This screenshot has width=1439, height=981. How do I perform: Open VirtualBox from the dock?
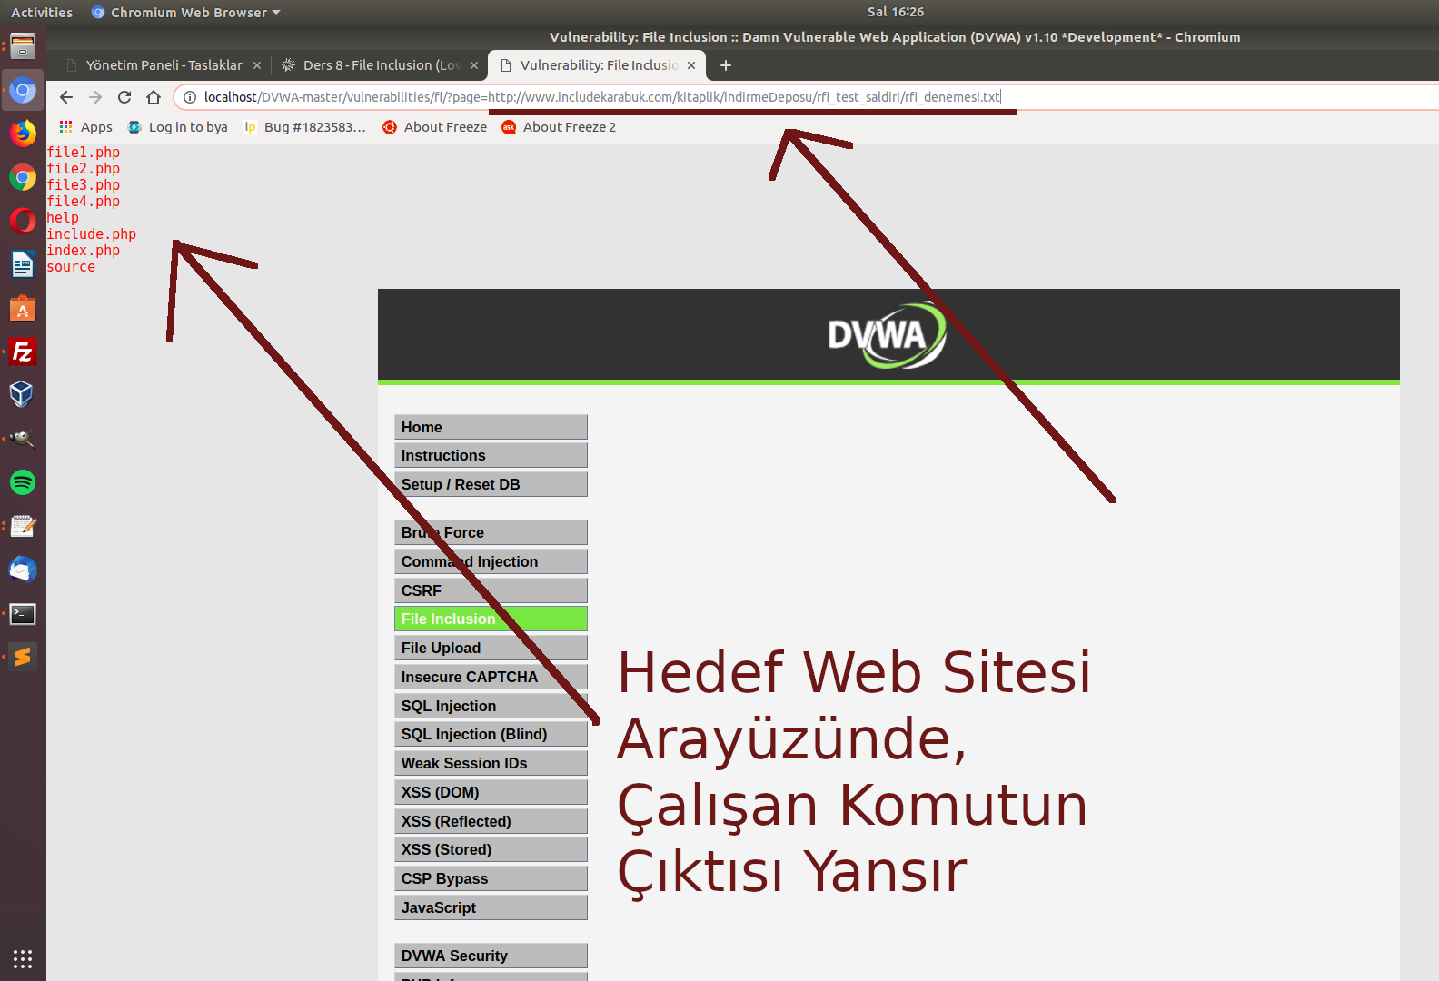click(x=23, y=395)
